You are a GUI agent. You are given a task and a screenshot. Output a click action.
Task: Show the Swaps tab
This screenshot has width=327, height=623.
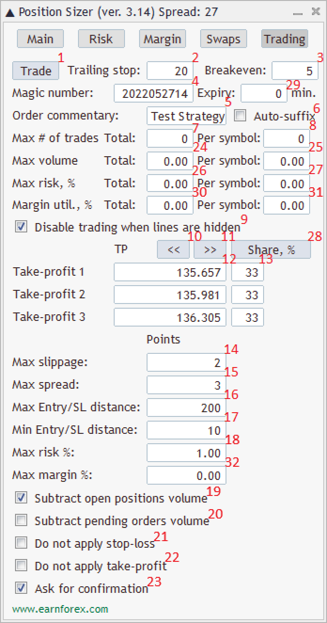[223, 39]
